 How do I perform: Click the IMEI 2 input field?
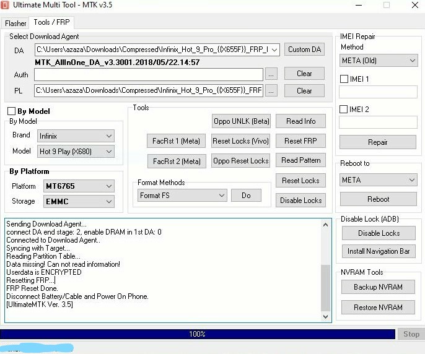click(x=378, y=122)
